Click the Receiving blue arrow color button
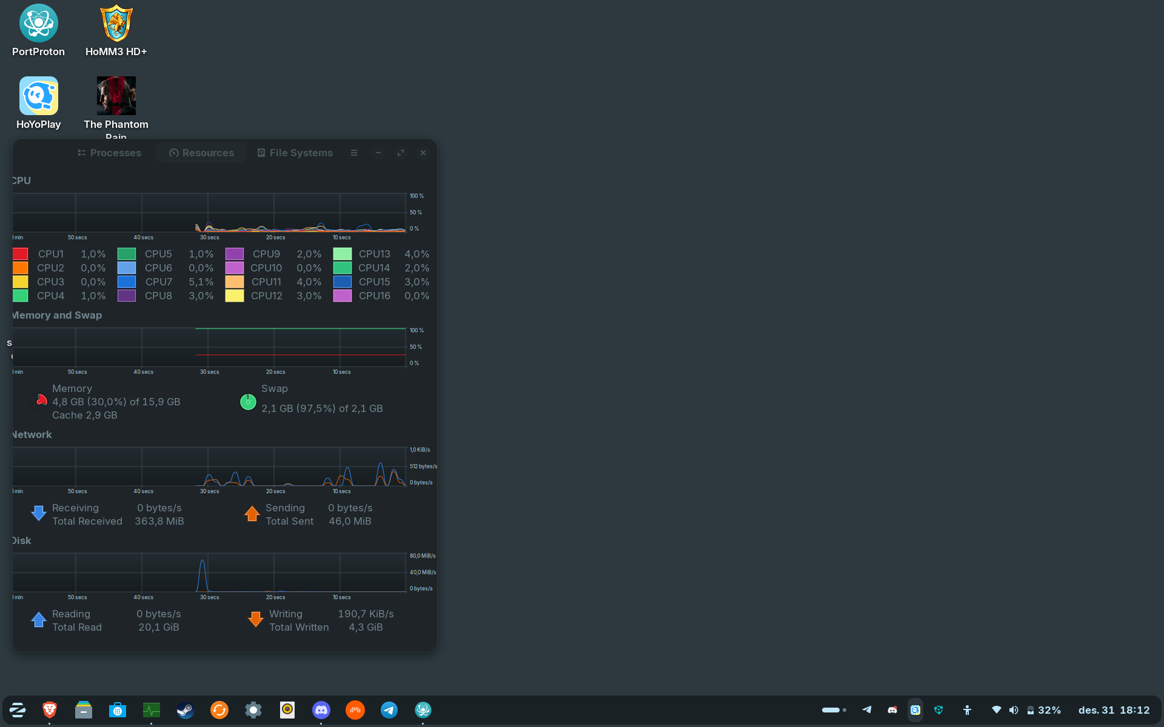1164x727 pixels. [x=39, y=514]
